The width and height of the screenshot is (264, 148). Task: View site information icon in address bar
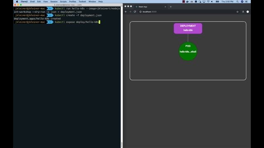pos(140,12)
